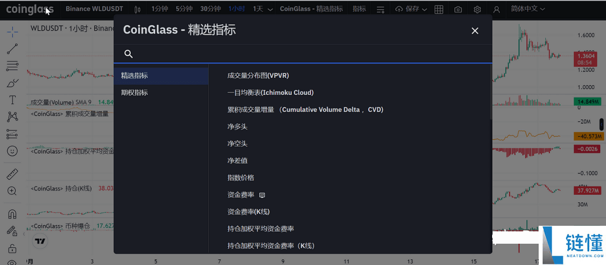Open chart settings gear icon
The height and width of the screenshot is (265, 606).
click(x=478, y=10)
